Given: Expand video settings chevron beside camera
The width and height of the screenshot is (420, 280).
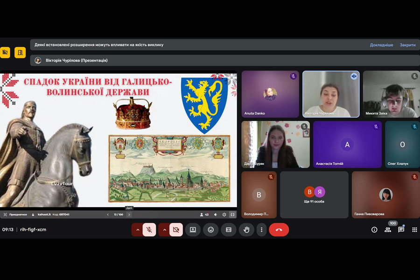Looking at the screenshot, I should [164, 230].
